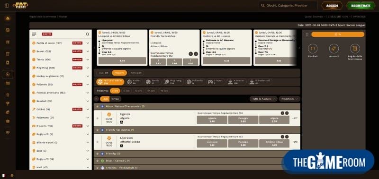Select the 12 ore time tab

pyautogui.click(x=138, y=91)
